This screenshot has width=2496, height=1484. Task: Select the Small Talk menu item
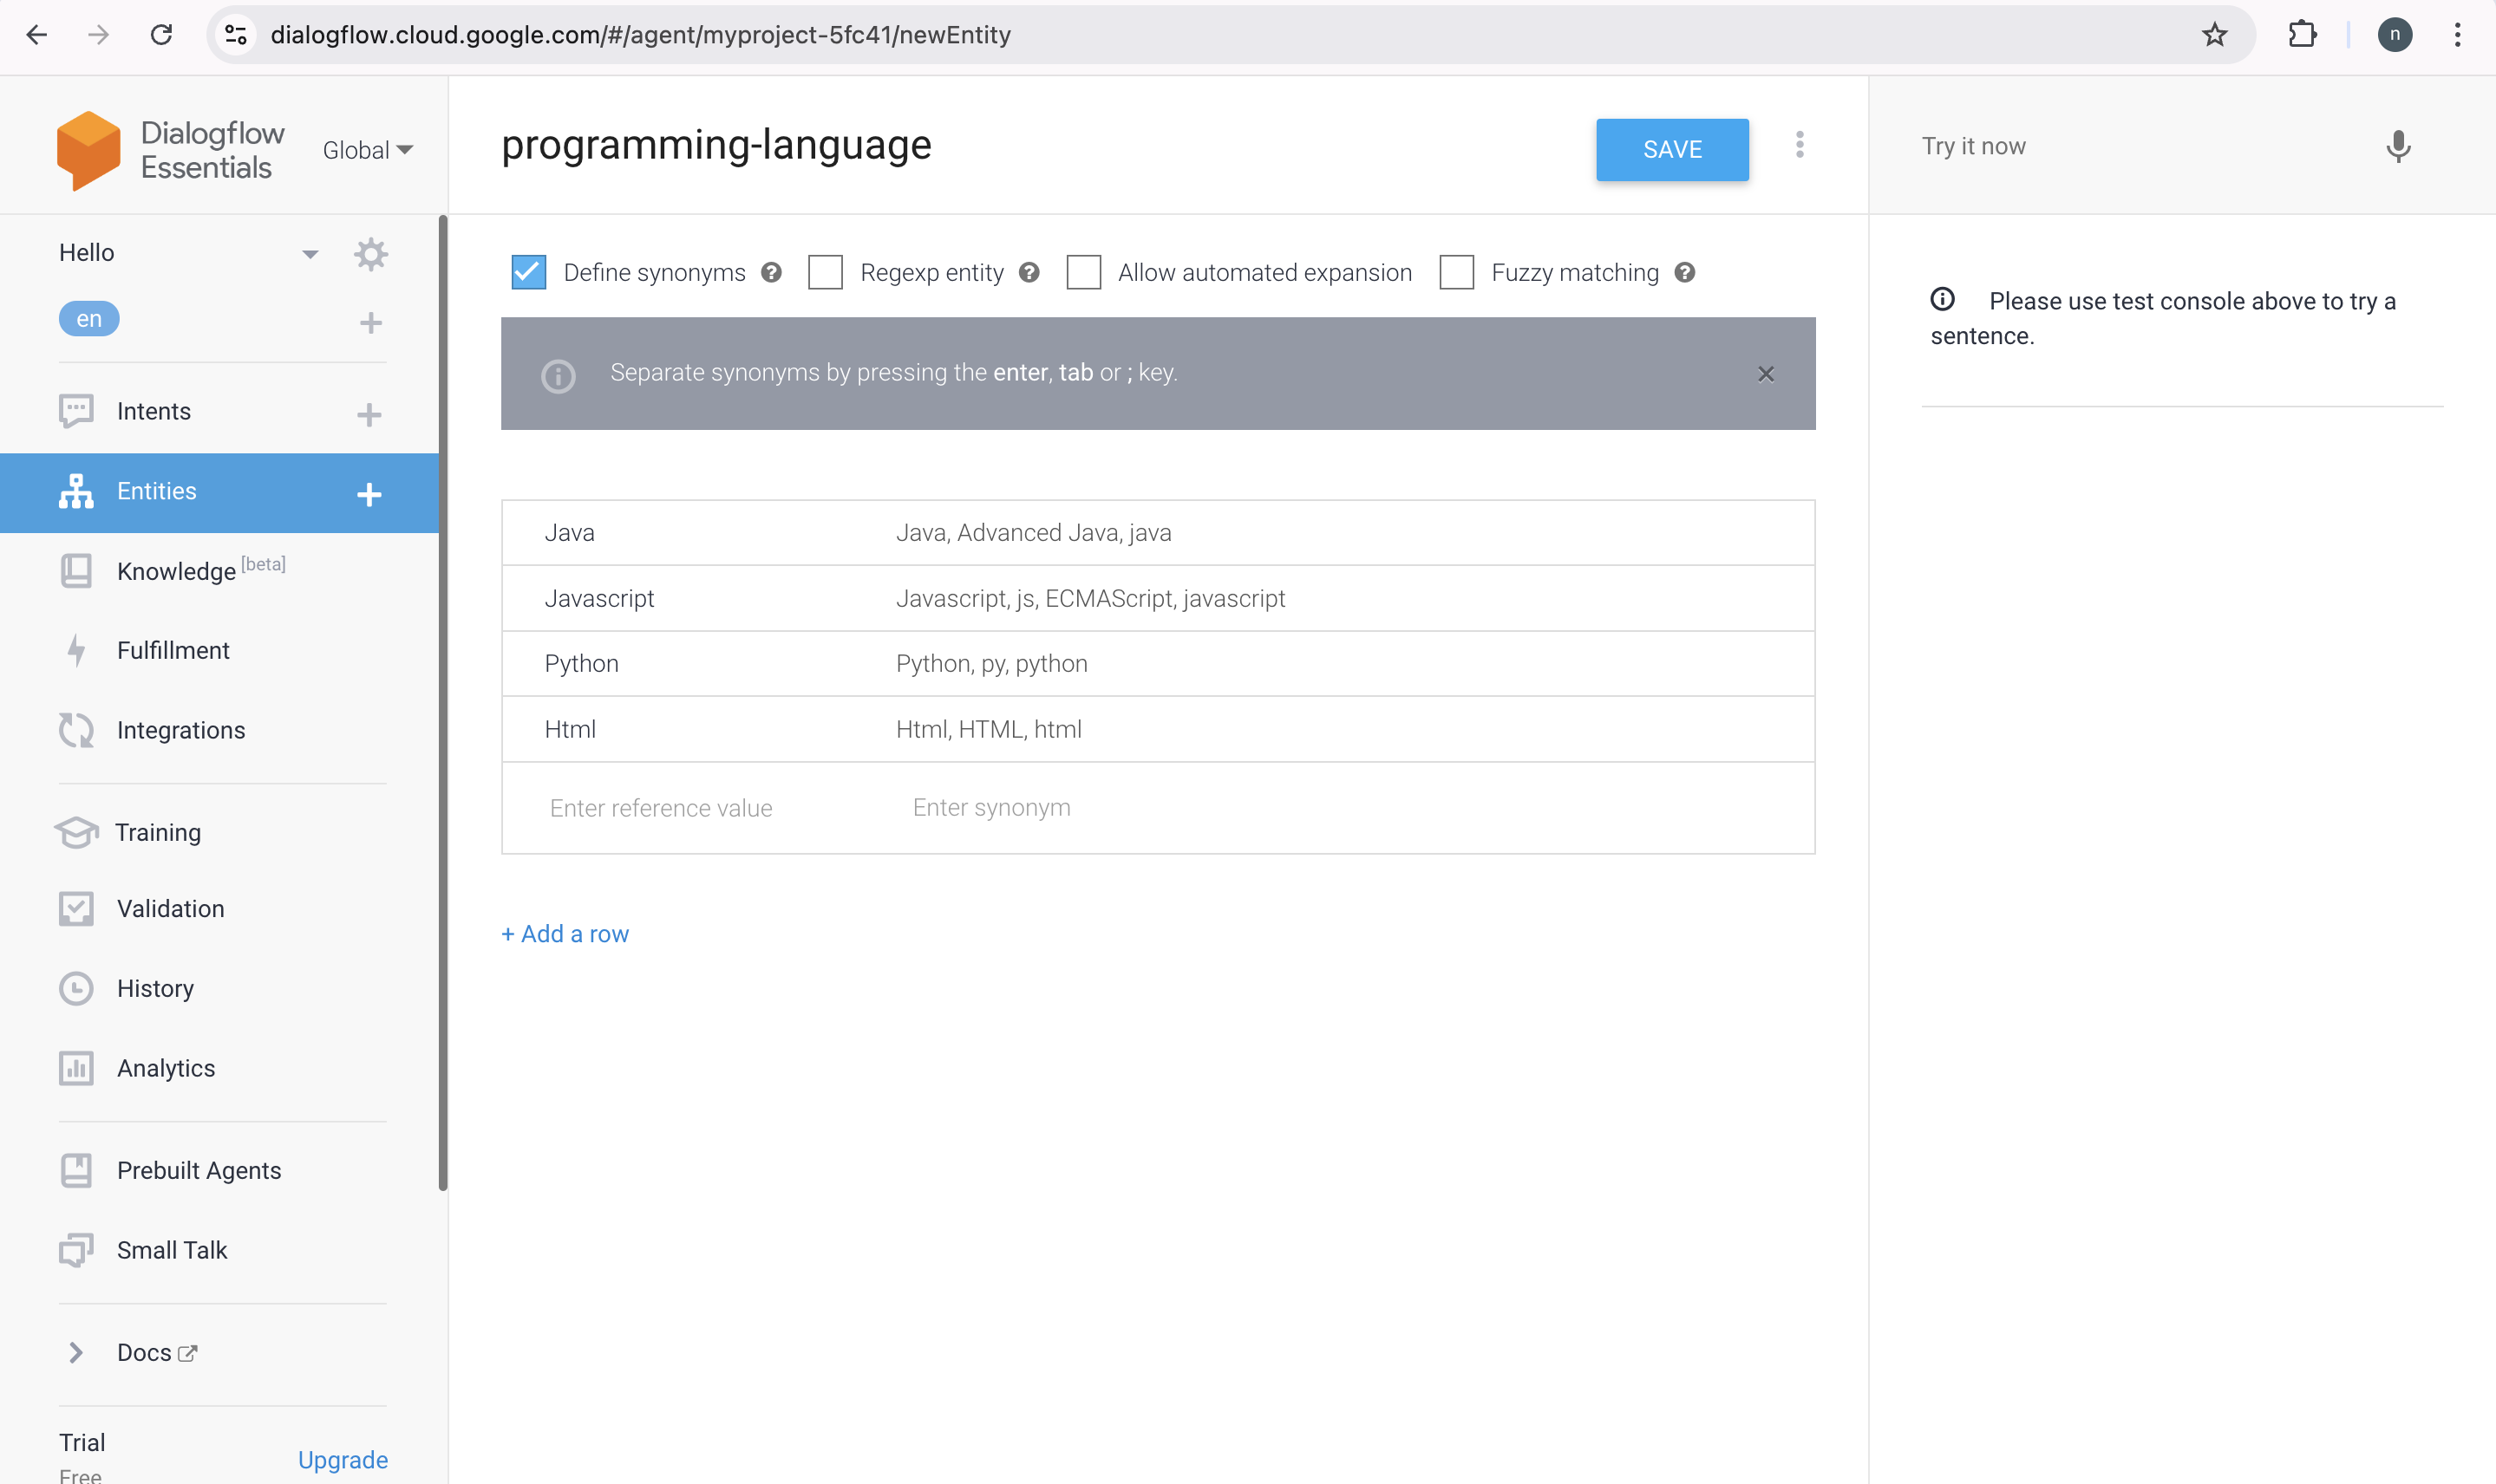pyautogui.click(x=172, y=1249)
